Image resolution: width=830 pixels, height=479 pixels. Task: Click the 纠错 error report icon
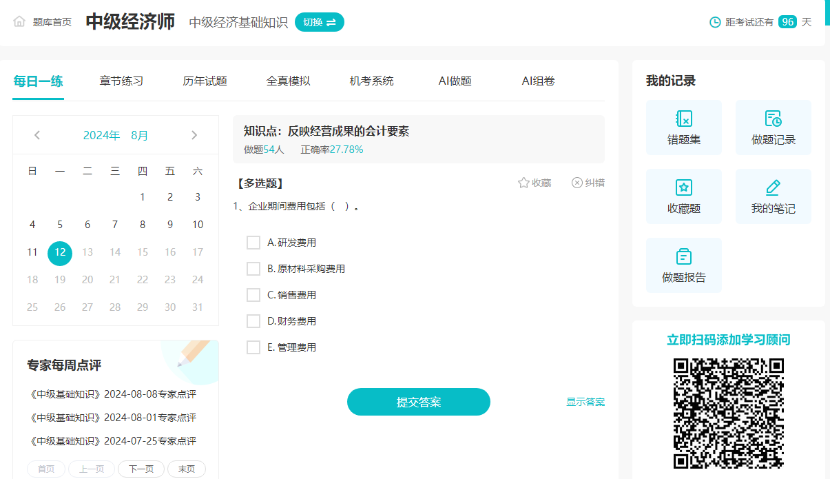click(x=577, y=183)
